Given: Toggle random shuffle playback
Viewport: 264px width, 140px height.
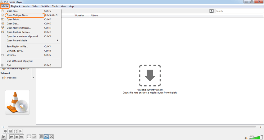Looking at the screenshot, I should click(52, 137).
